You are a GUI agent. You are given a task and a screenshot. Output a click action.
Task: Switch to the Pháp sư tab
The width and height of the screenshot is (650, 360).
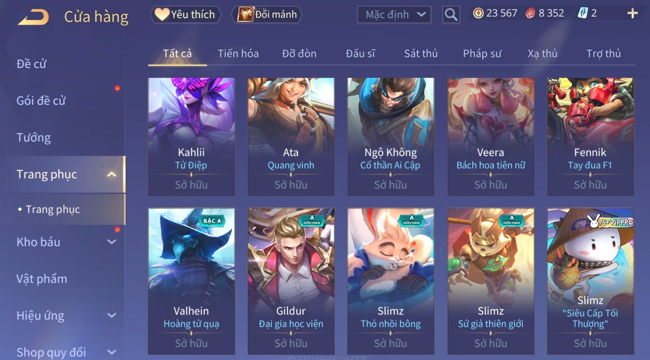[x=482, y=53]
